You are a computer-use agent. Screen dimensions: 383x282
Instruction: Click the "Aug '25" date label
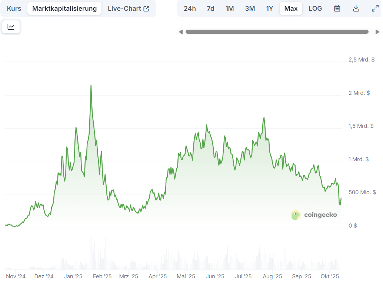point(272,276)
